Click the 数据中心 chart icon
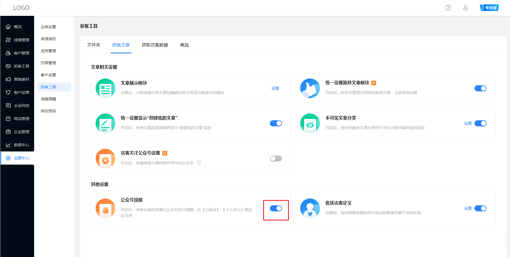The image size is (510, 257). coord(8,145)
